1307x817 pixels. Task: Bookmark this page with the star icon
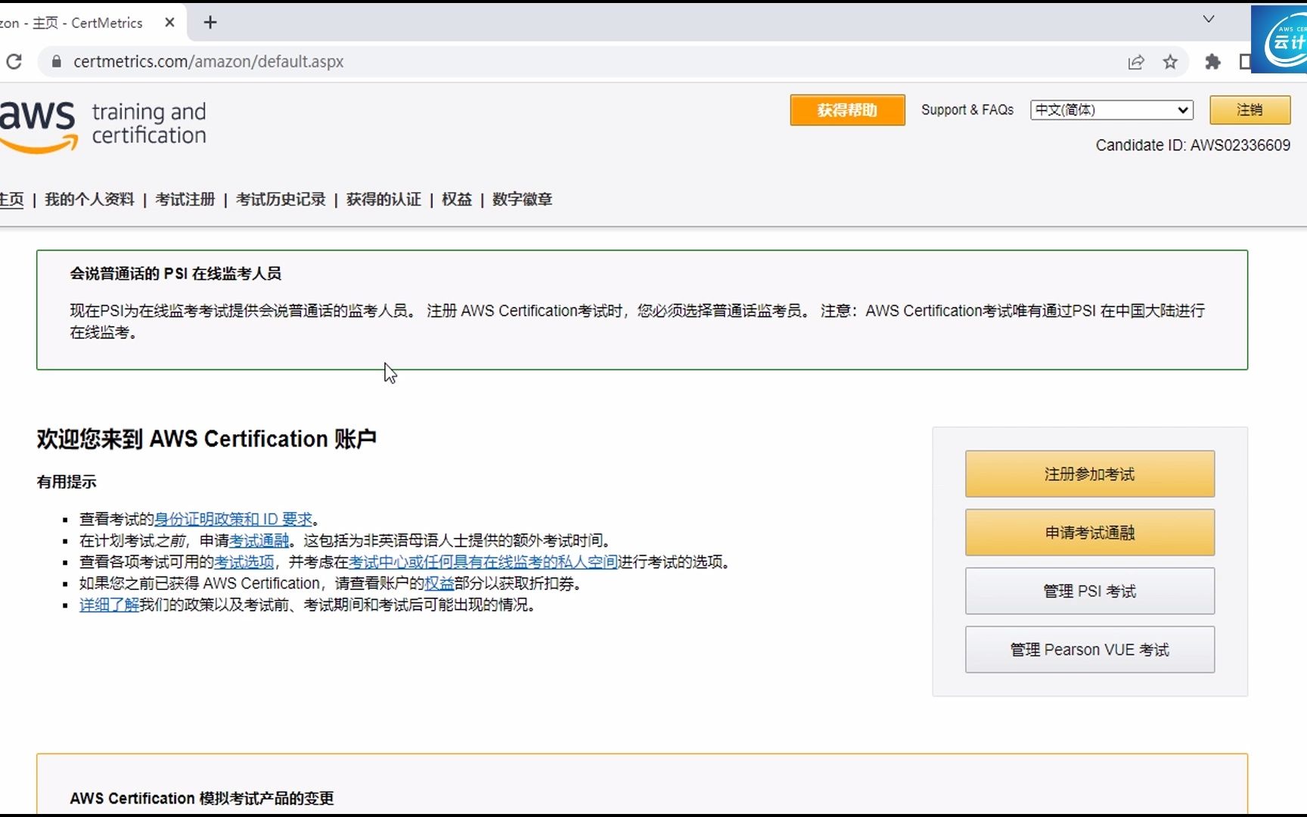(1170, 62)
